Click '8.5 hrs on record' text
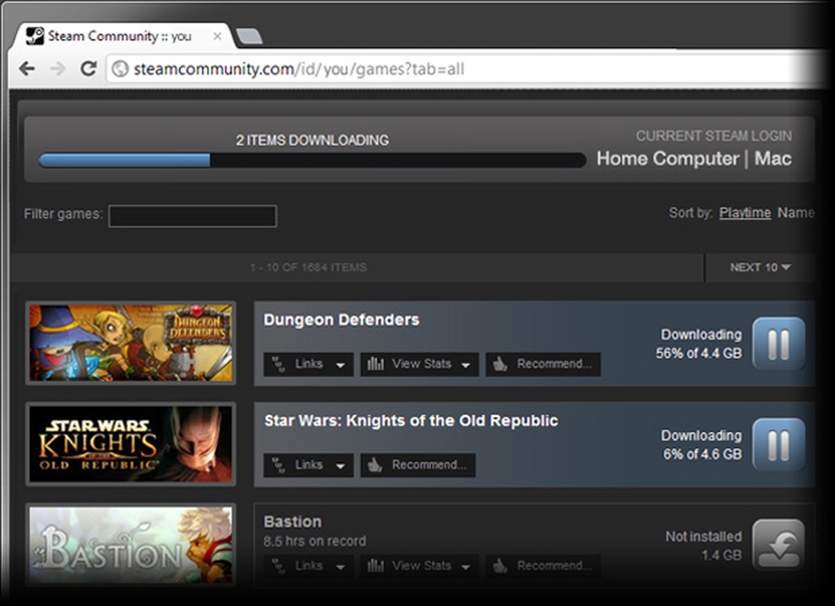The width and height of the screenshot is (835, 606). (315, 541)
